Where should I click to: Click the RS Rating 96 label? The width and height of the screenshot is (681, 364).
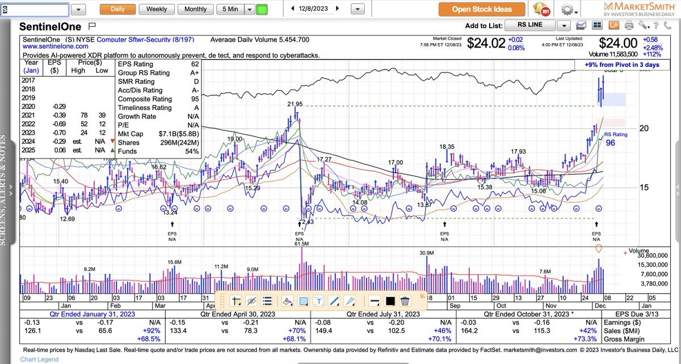(616, 139)
